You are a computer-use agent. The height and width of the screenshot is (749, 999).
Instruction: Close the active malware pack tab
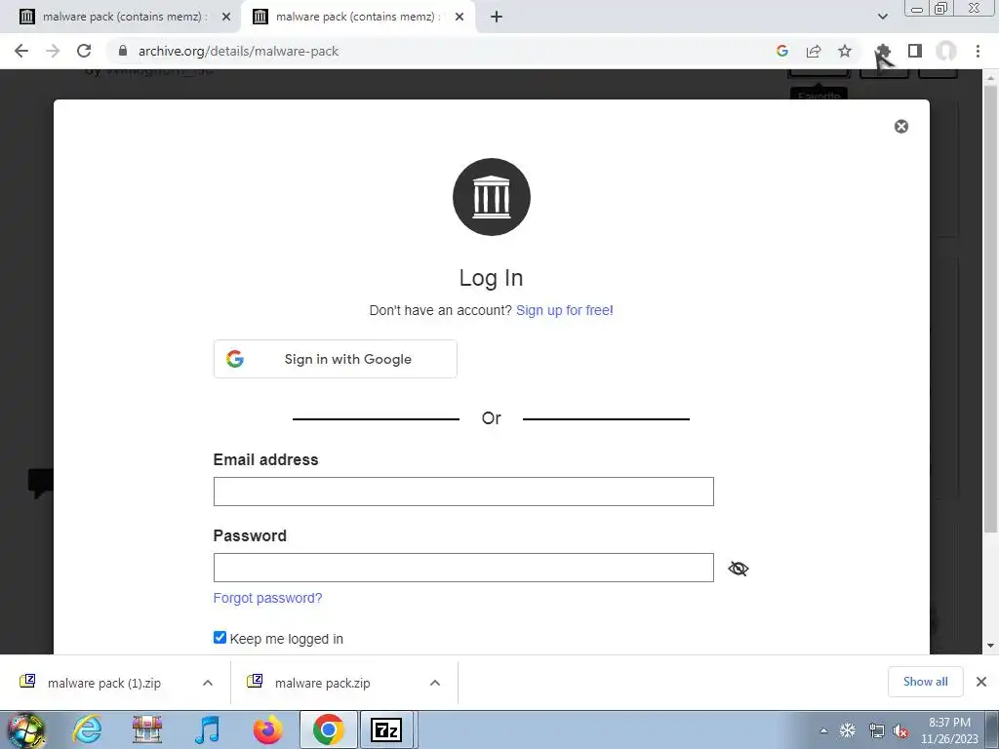(460, 17)
